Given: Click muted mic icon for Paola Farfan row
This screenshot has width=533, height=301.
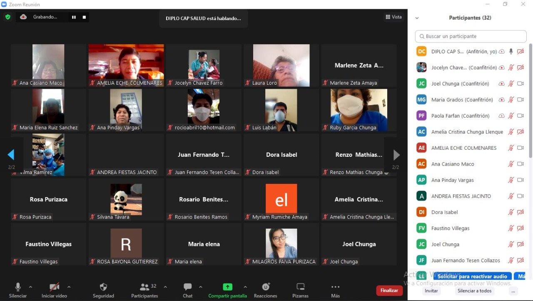Looking at the screenshot, I should [511, 115].
